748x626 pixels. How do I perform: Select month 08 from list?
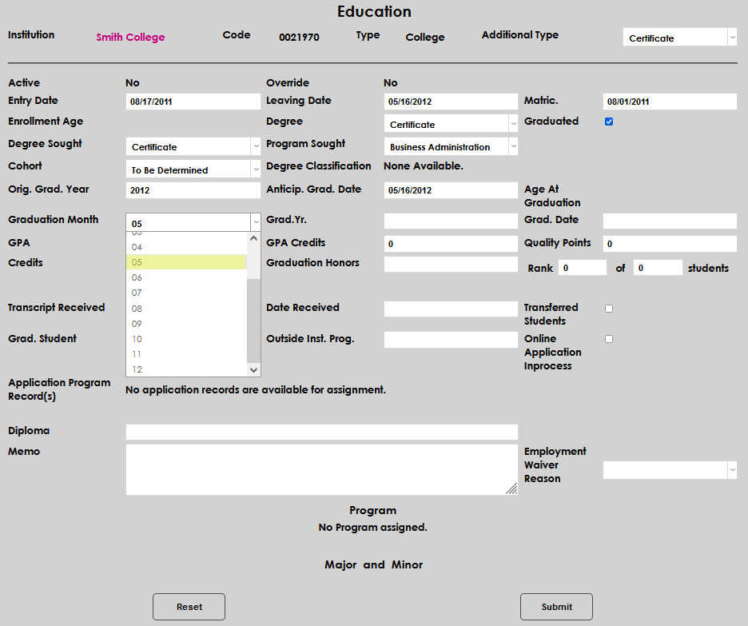coord(186,309)
